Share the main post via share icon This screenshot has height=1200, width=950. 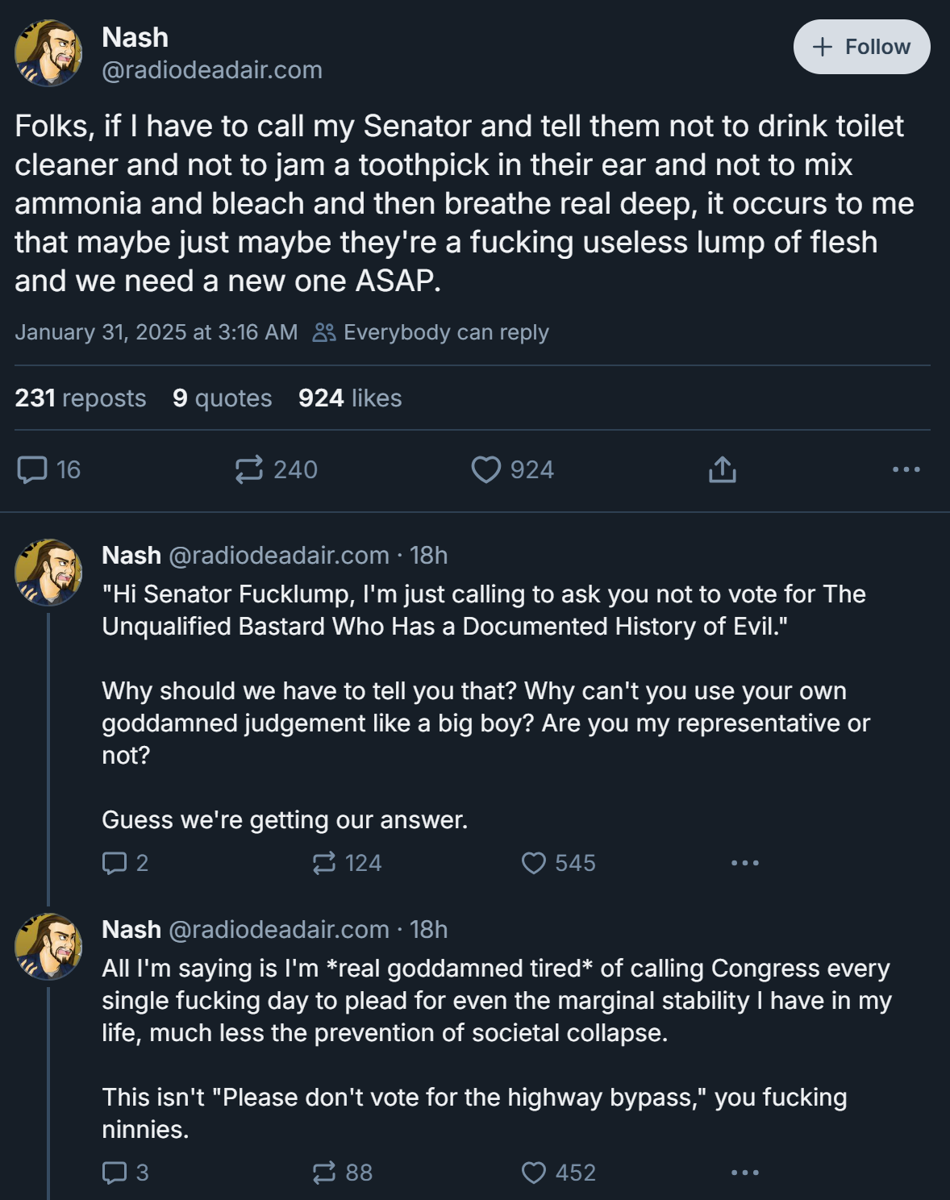click(723, 469)
